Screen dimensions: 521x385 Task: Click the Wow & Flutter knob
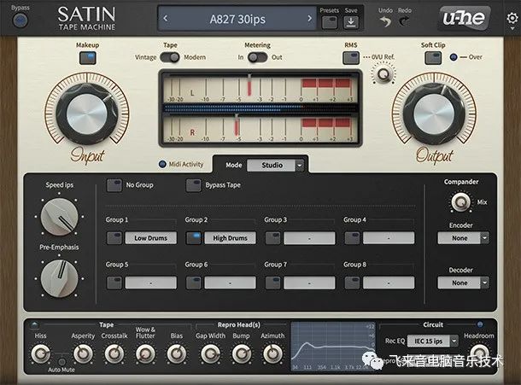click(x=145, y=353)
